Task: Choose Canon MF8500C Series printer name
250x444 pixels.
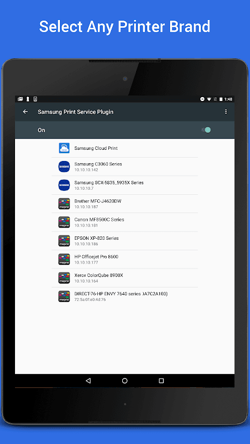Action: click(x=99, y=219)
